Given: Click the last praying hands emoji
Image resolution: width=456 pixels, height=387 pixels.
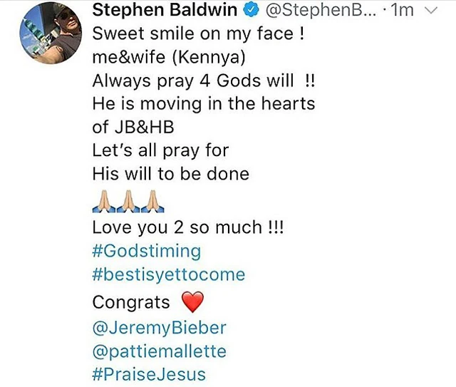Looking at the screenshot, I should tap(152, 203).
